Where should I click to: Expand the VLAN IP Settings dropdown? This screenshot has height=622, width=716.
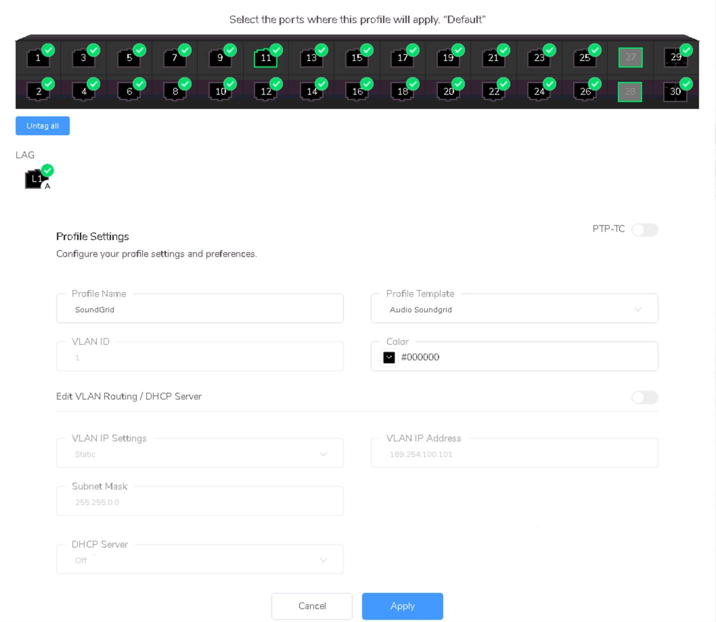[200, 454]
